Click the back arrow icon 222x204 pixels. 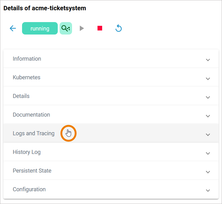[x=13, y=28]
